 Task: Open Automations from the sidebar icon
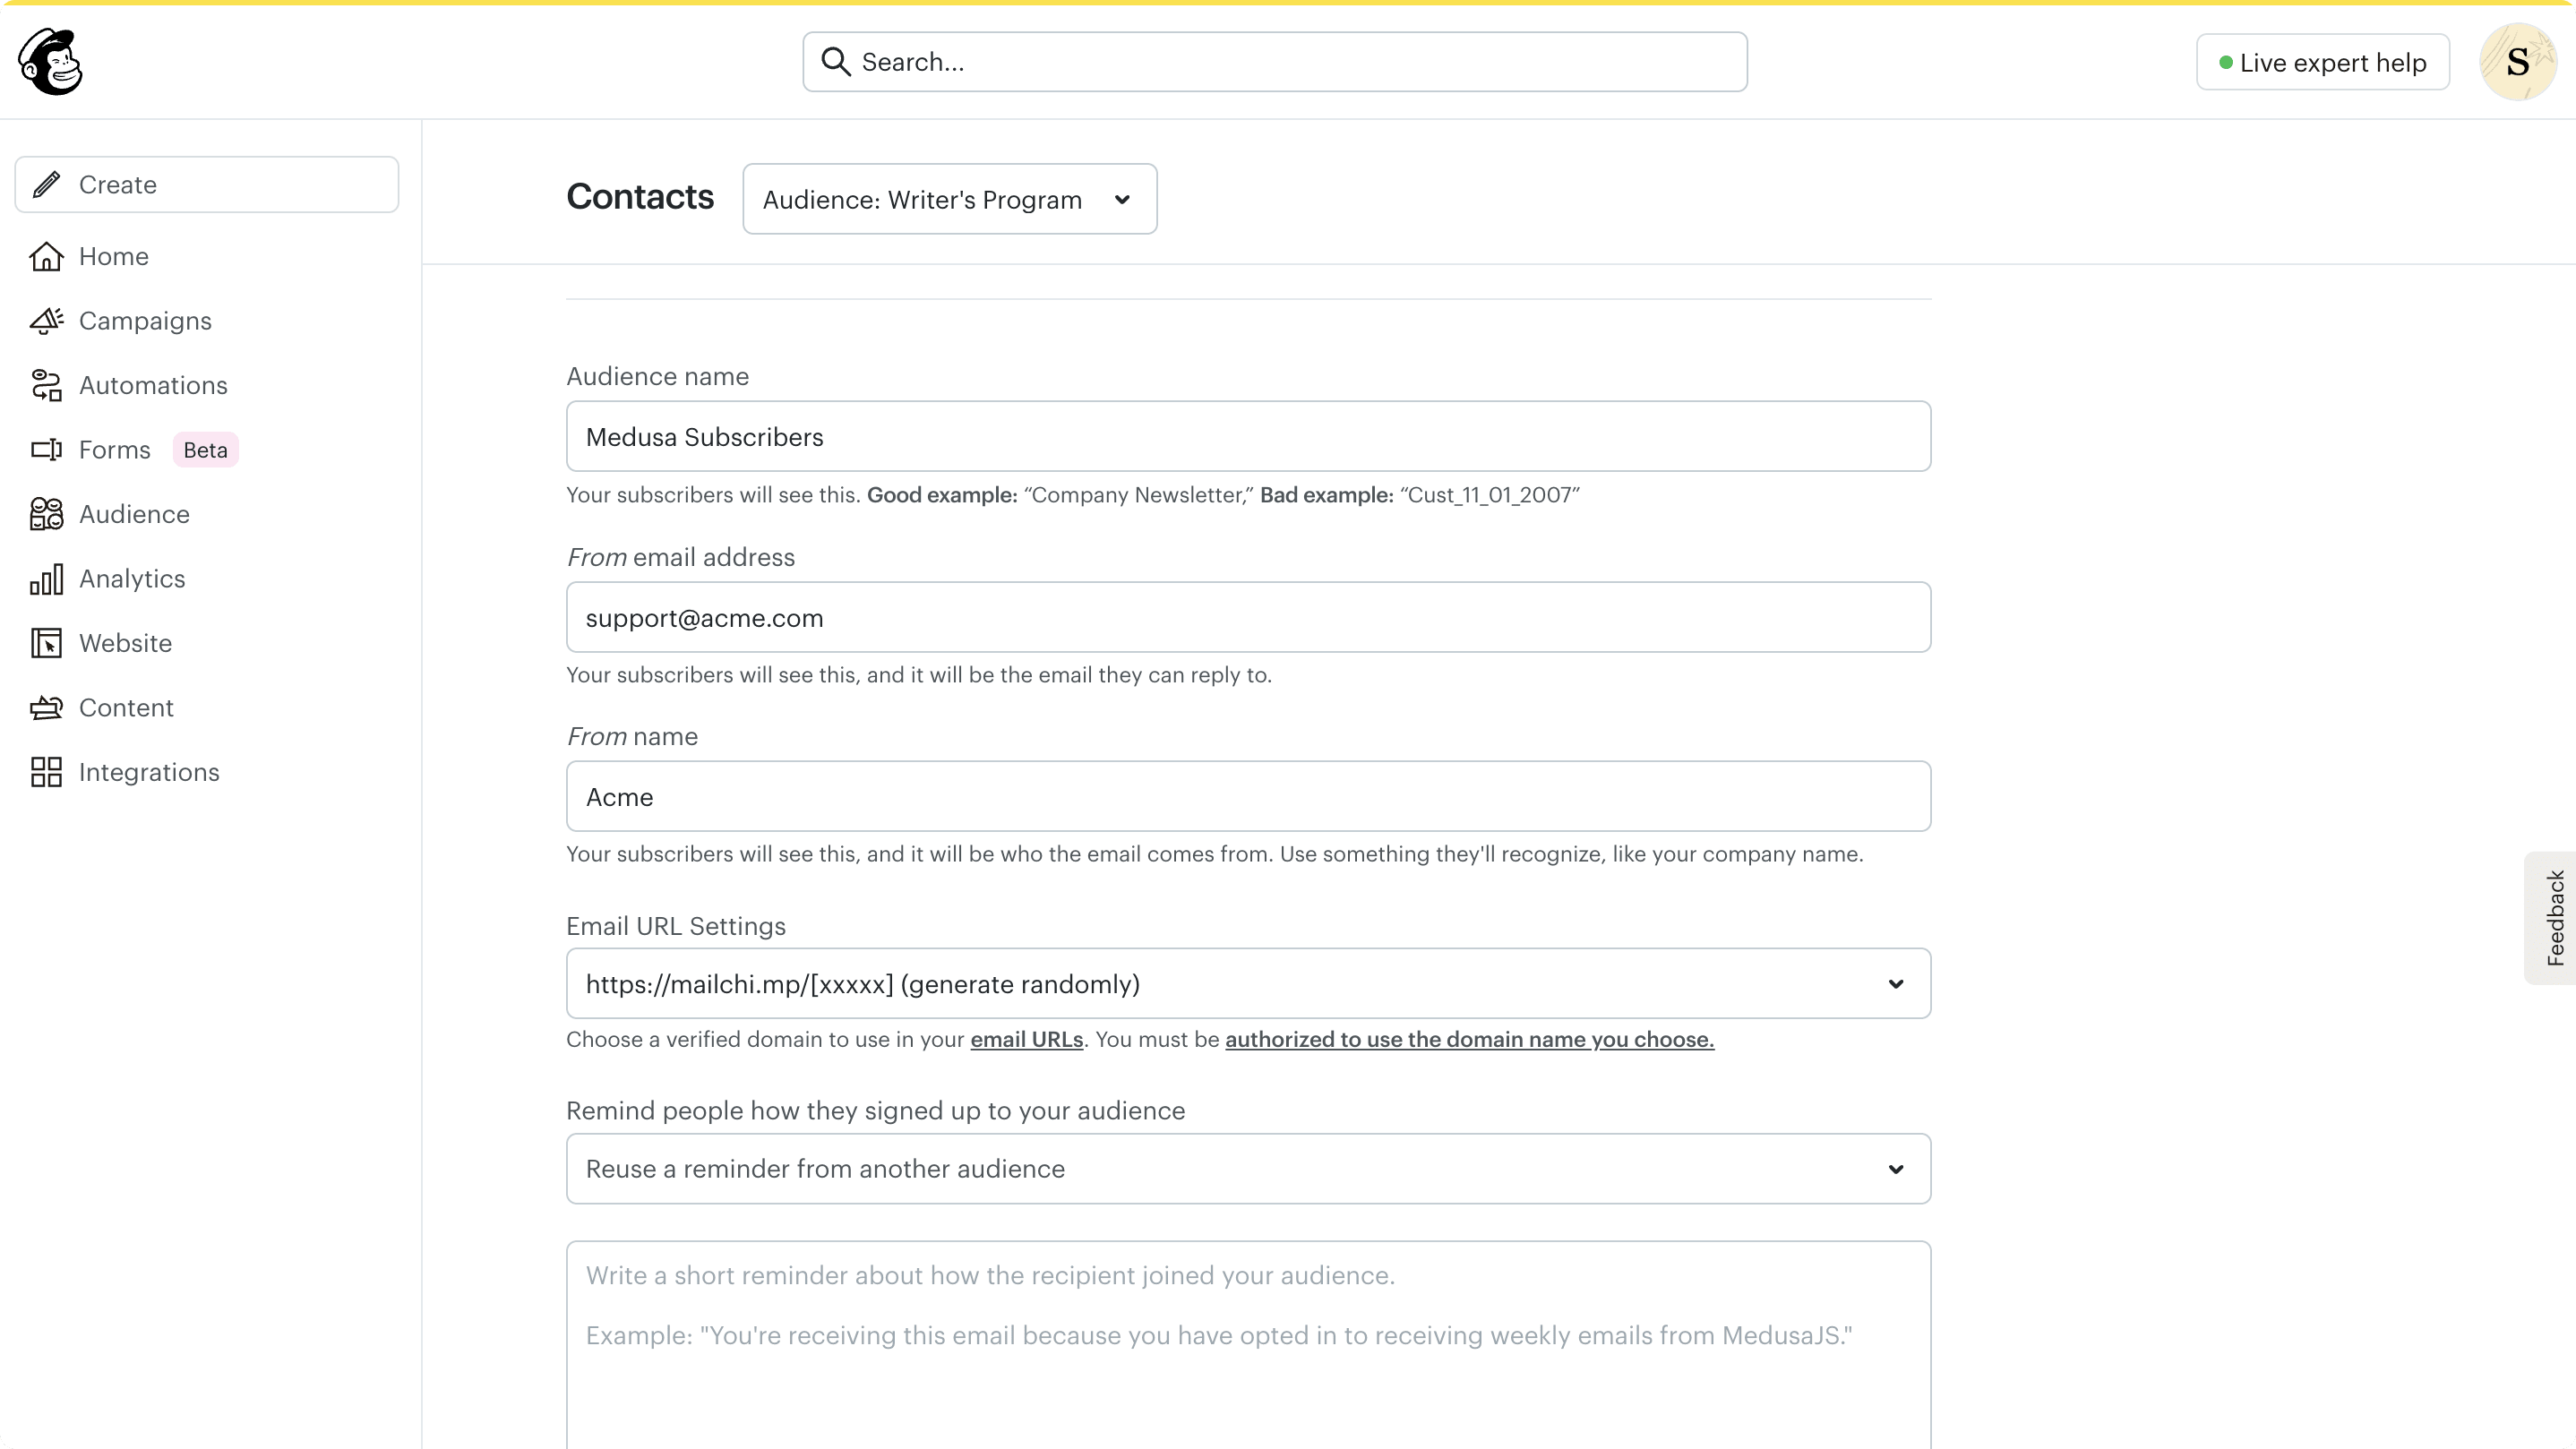pos(46,385)
